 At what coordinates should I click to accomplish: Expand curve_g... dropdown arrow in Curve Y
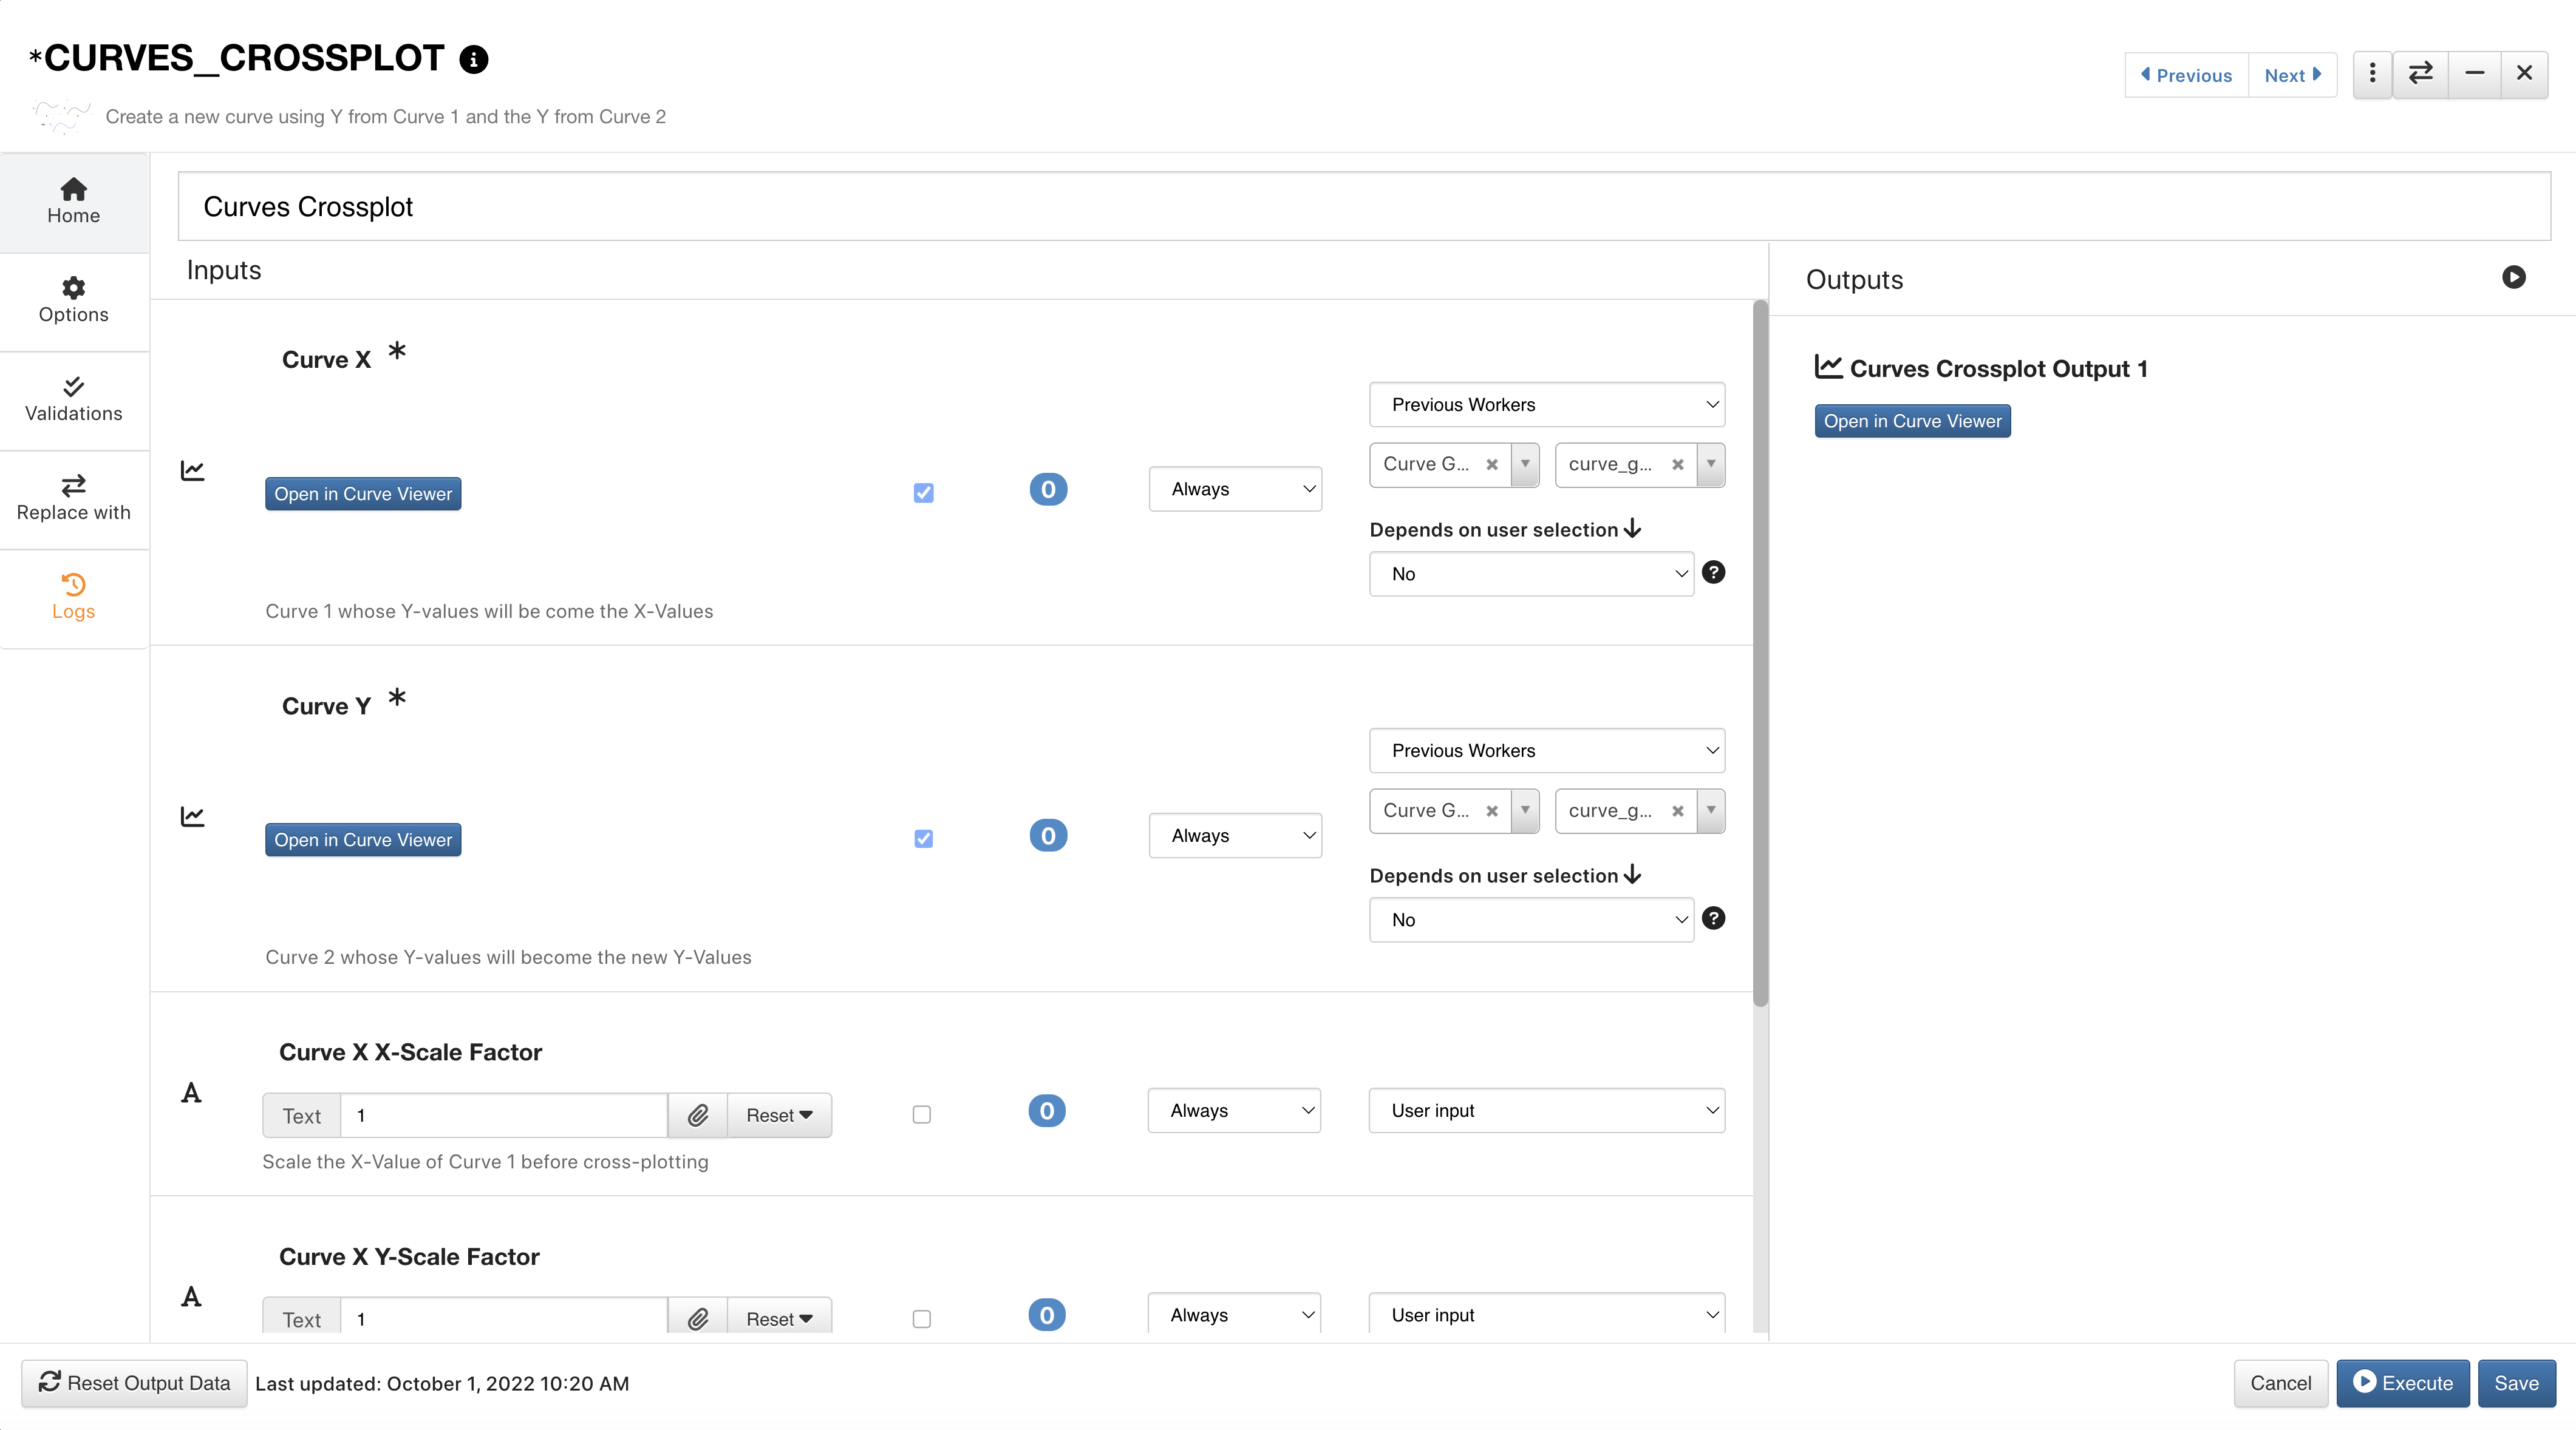(1711, 810)
